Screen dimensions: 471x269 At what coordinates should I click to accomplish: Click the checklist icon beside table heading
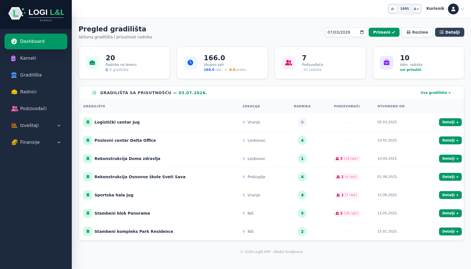pos(94,93)
